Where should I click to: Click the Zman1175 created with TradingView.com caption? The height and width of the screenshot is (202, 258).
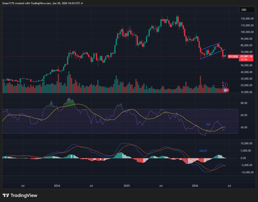click(x=42, y=3)
